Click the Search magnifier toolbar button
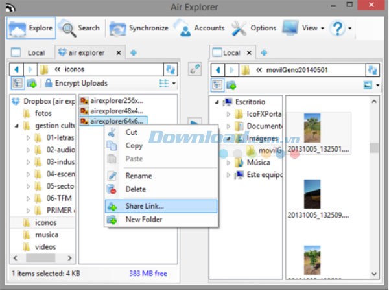 (x=81, y=29)
